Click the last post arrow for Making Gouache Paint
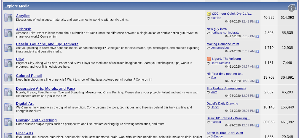Image resolution: width=300 pixels, height=138 pixels. 257,51
